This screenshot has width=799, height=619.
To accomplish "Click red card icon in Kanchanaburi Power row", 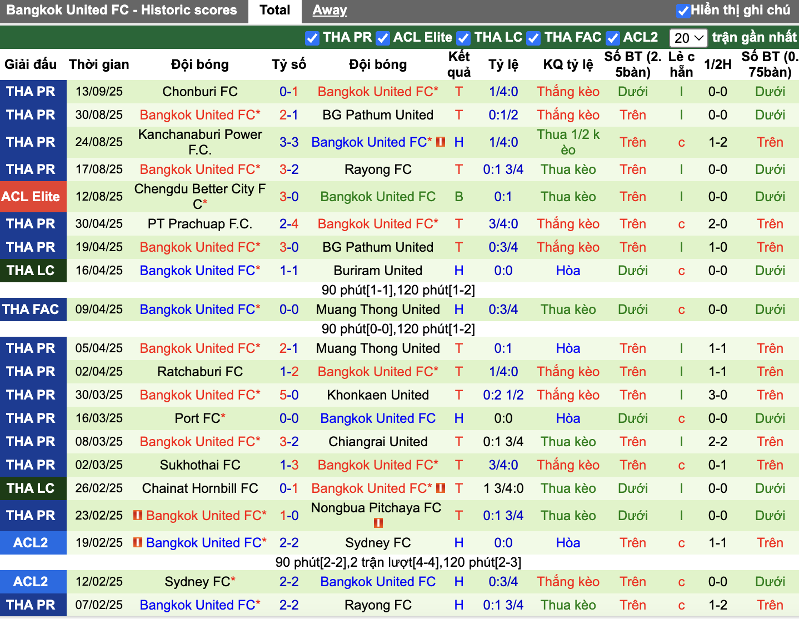I will (x=441, y=142).
